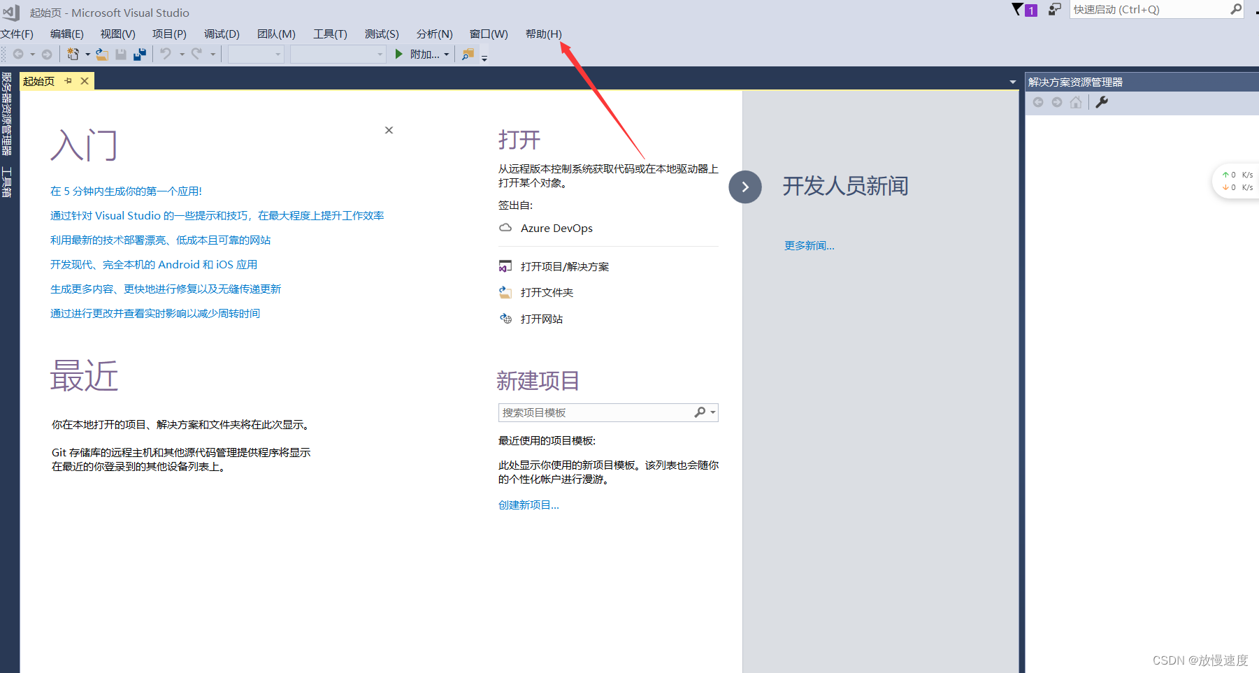Image resolution: width=1259 pixels, height=673 pixels.
Task: Open the Navigate Backward history dropdown arrow
Action: click(32, 54)
